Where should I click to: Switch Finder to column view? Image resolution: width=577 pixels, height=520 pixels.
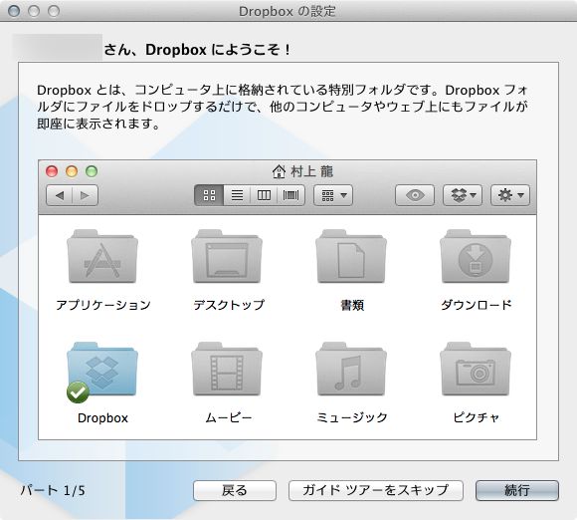(x=264, y=195)
